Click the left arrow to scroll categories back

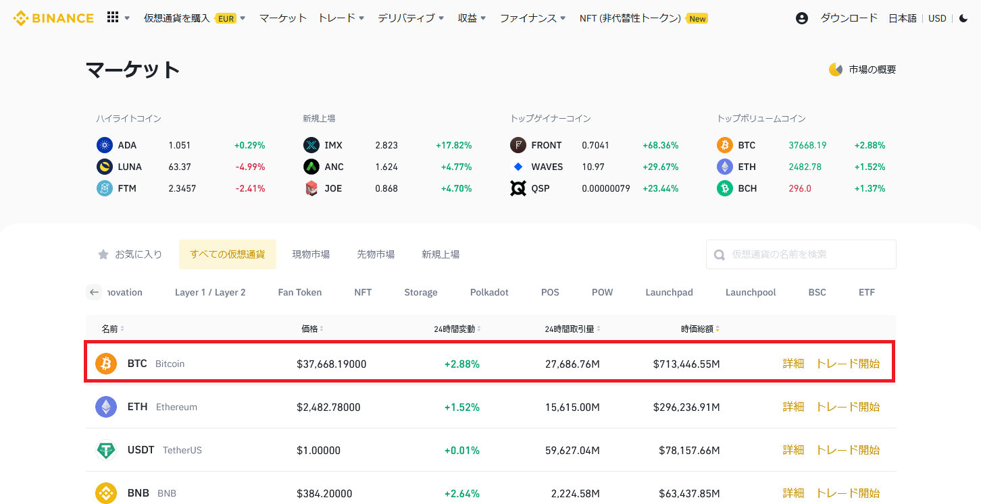[x=95, y=292]
